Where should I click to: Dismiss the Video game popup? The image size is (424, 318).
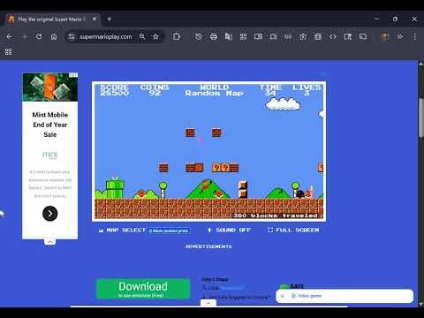coord(282,296)
